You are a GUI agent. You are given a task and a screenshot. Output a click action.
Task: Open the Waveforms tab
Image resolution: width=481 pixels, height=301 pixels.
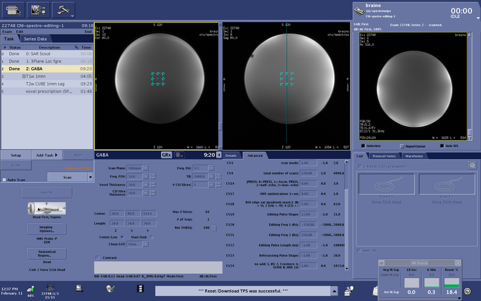414,156
